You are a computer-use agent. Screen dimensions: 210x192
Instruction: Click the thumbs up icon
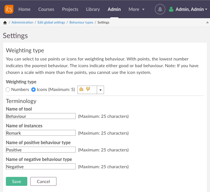81,90
